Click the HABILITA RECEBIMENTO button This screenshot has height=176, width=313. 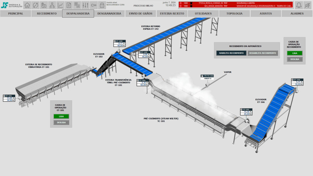[231, 53]
